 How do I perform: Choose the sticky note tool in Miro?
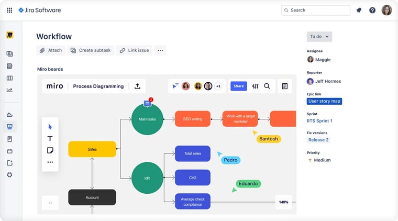[50, 150]
